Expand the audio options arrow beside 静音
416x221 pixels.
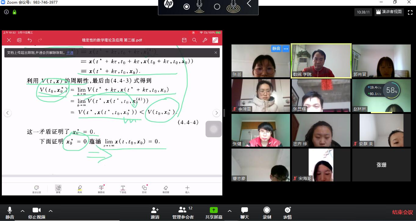[x=23, y=211]
